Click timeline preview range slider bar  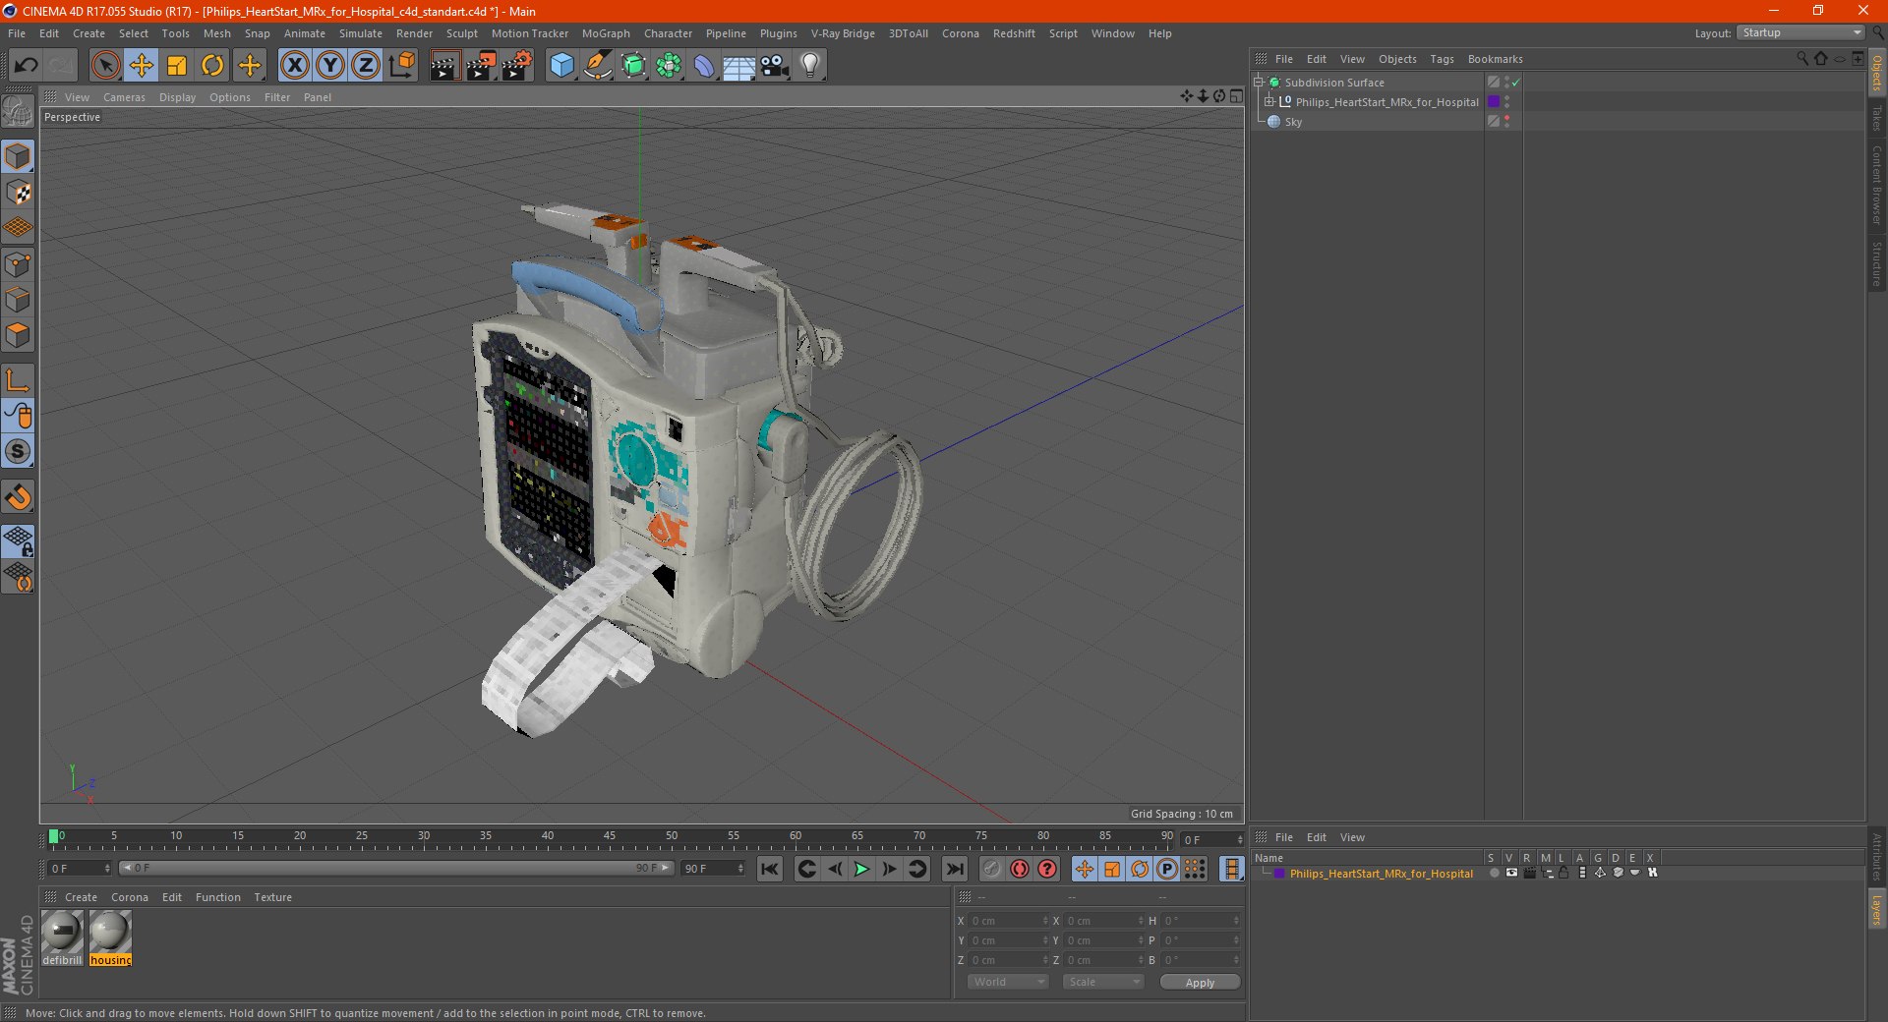[396, 868]
